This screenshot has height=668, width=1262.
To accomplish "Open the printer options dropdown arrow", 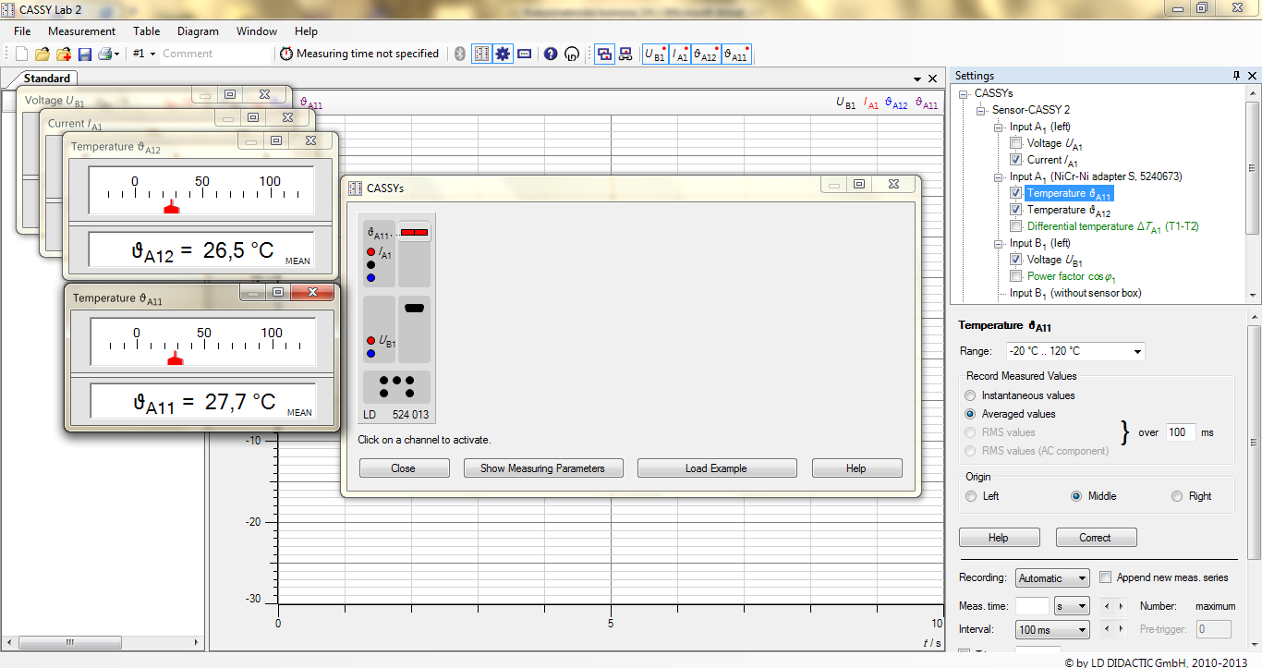I will tap(116, 54).
